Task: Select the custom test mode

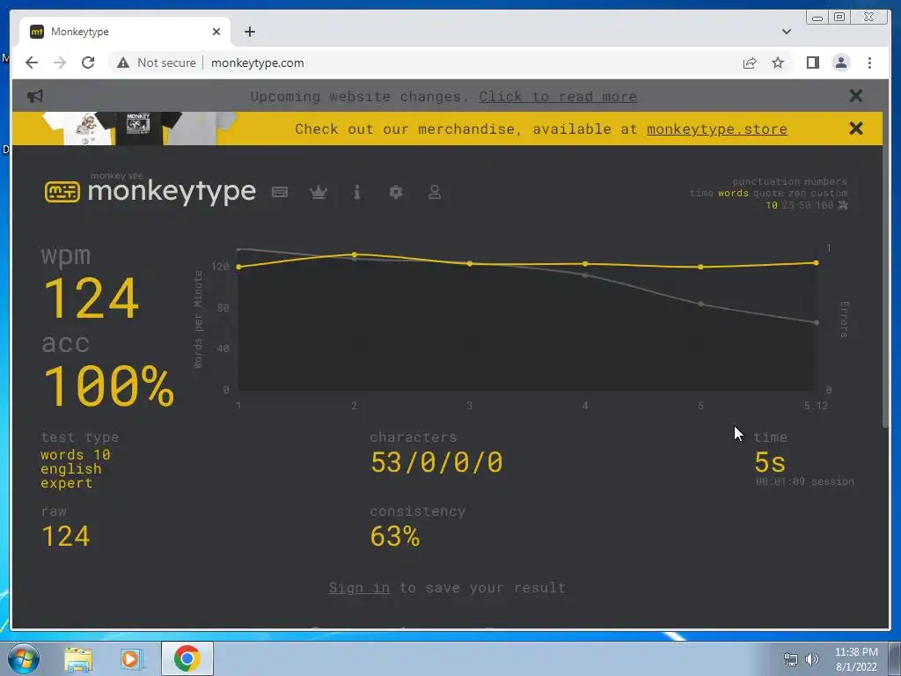Action: [829, 193]
